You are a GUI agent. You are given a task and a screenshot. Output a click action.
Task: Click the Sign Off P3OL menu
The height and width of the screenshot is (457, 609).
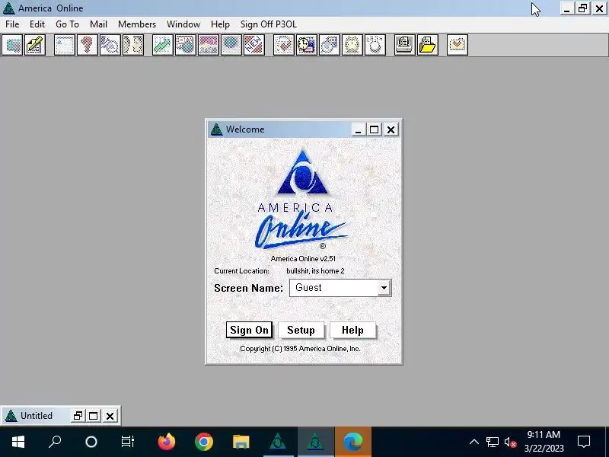click(269, 24)
